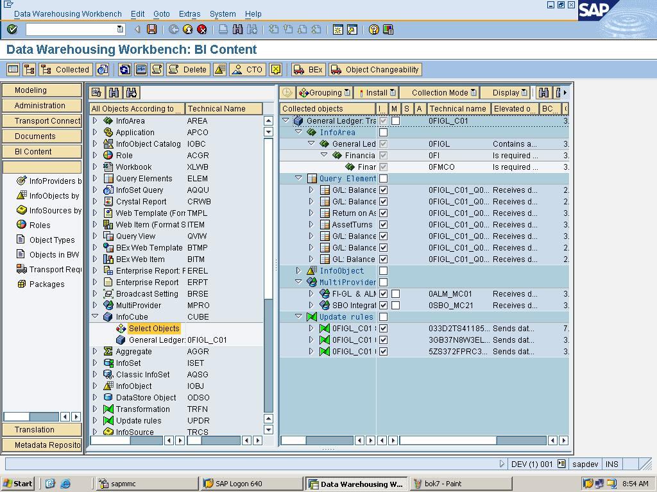Click the expand-subtree icon in left tree toolbar
This screenshot has height=492, width=657.
[x=96, y=92]
